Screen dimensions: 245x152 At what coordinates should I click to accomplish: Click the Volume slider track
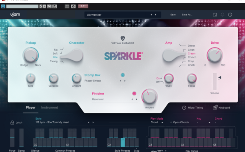pyautogui.click(x=215, y=81)
